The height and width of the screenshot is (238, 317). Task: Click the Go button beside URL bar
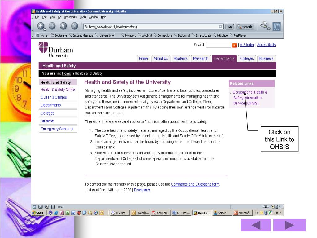point(230,27)
